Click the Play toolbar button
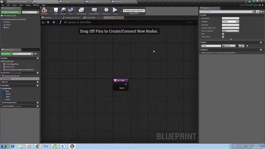The width and height of the screenshot is (265, 149). 115,11
